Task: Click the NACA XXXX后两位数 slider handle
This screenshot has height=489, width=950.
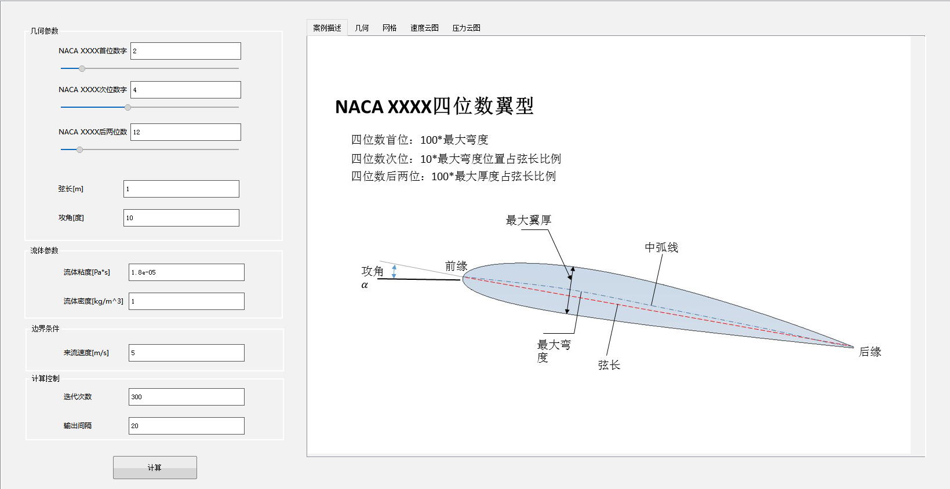Action: click(80, 149)
